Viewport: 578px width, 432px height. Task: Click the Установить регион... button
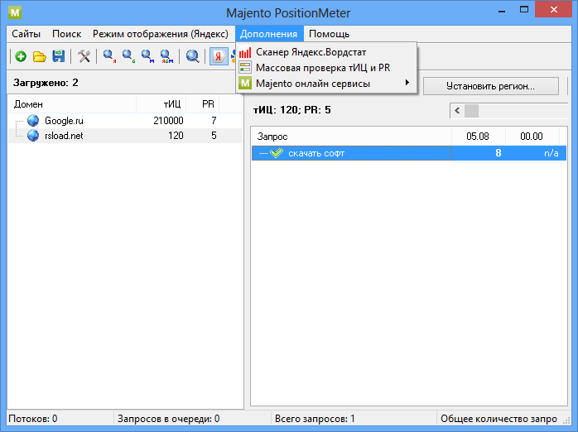490,86
